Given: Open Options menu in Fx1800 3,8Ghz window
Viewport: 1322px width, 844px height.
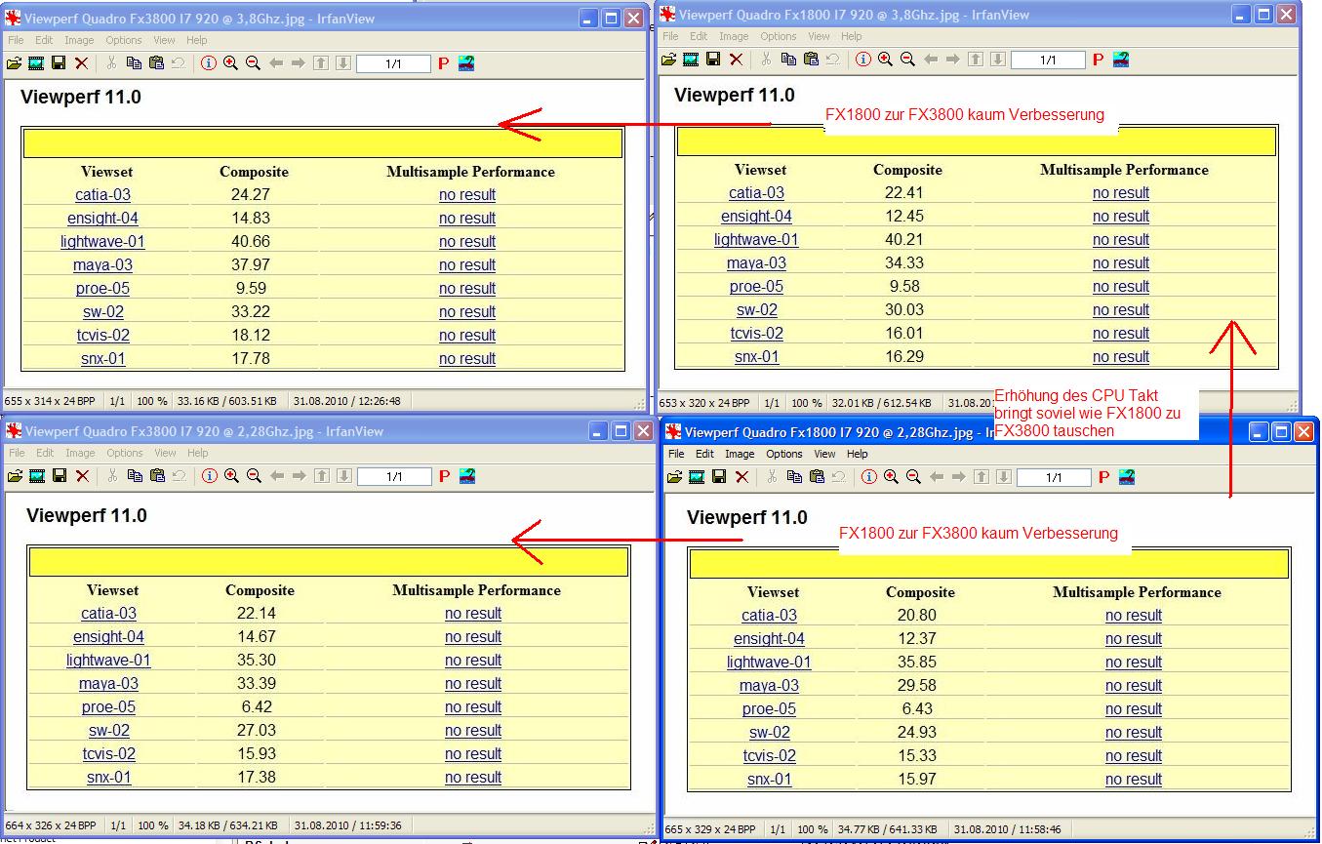Looking at the screenshot, I should point(779,36).
